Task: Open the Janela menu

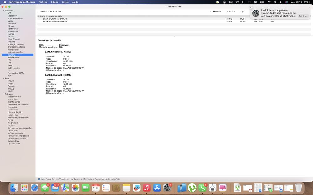Action: (x=65, y=2)
